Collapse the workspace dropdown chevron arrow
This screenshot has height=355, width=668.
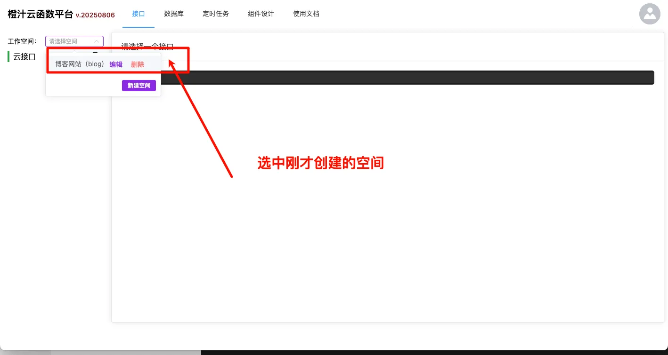click(97, 41)
